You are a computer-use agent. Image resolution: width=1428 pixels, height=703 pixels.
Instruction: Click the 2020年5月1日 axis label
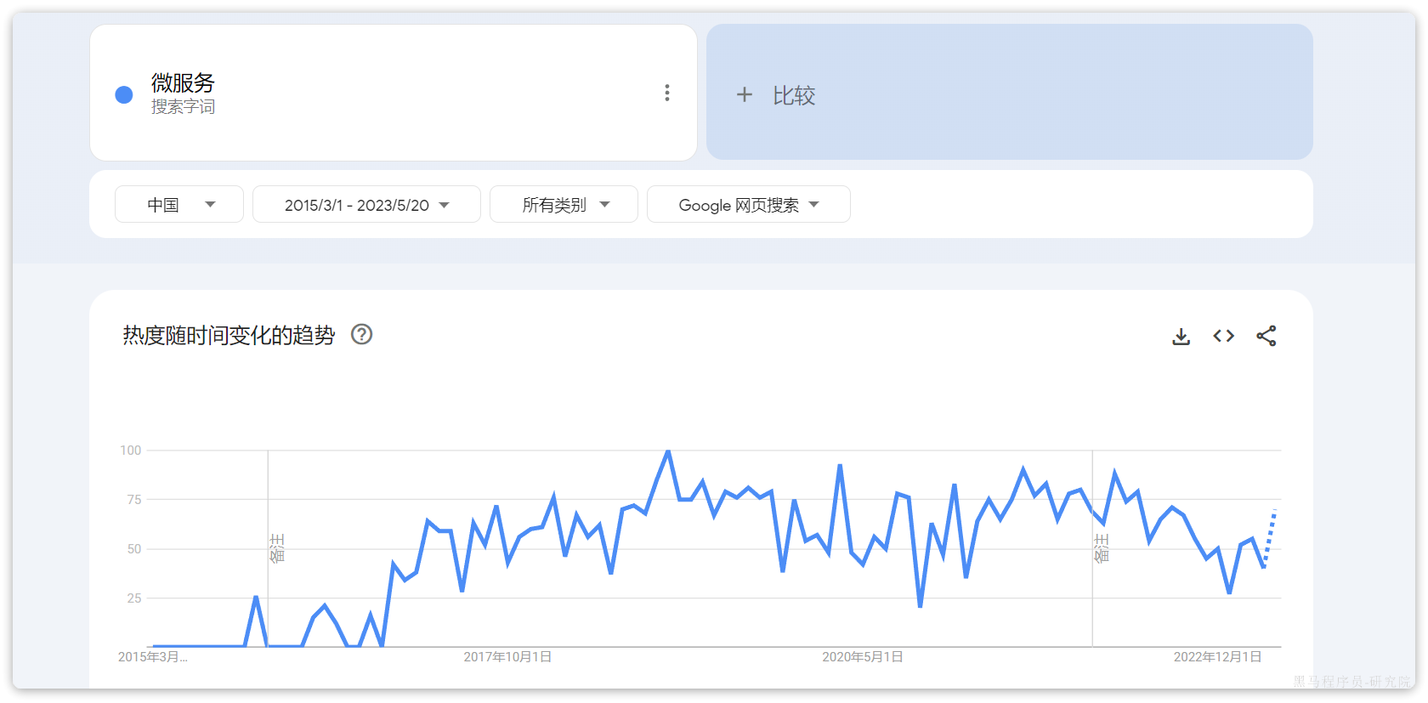862,657
